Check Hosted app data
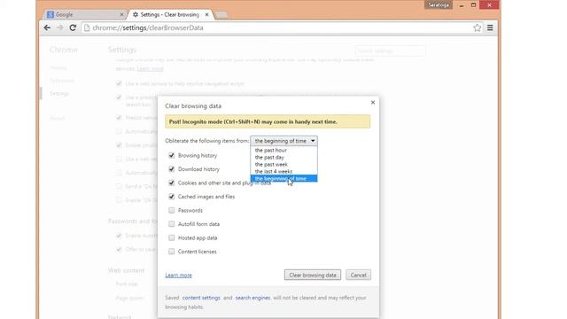Image resolution: width=567 pixels, height=319 pixels. click(x=171, y=238)
